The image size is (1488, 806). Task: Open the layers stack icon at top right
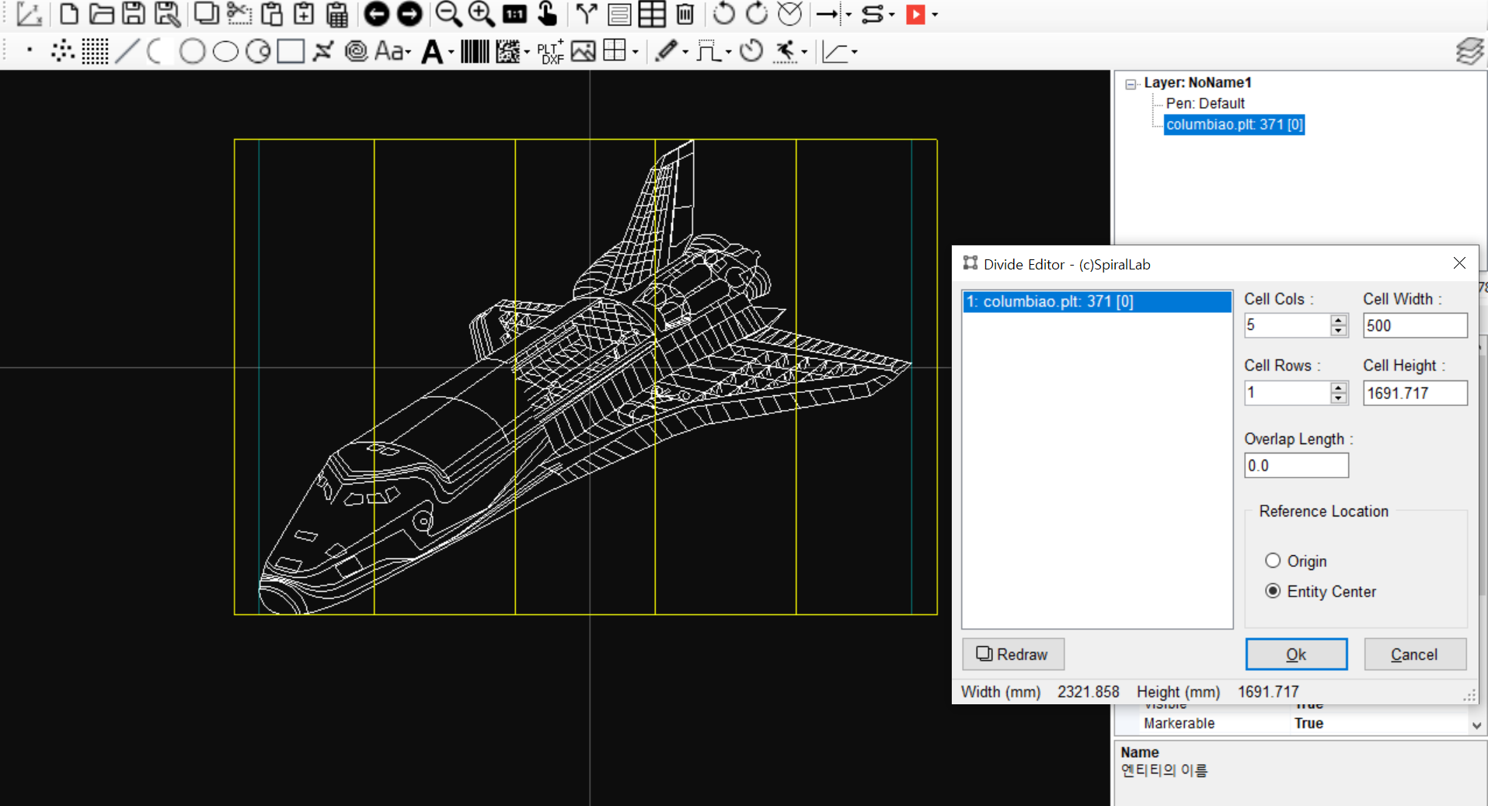(1469, 51)
